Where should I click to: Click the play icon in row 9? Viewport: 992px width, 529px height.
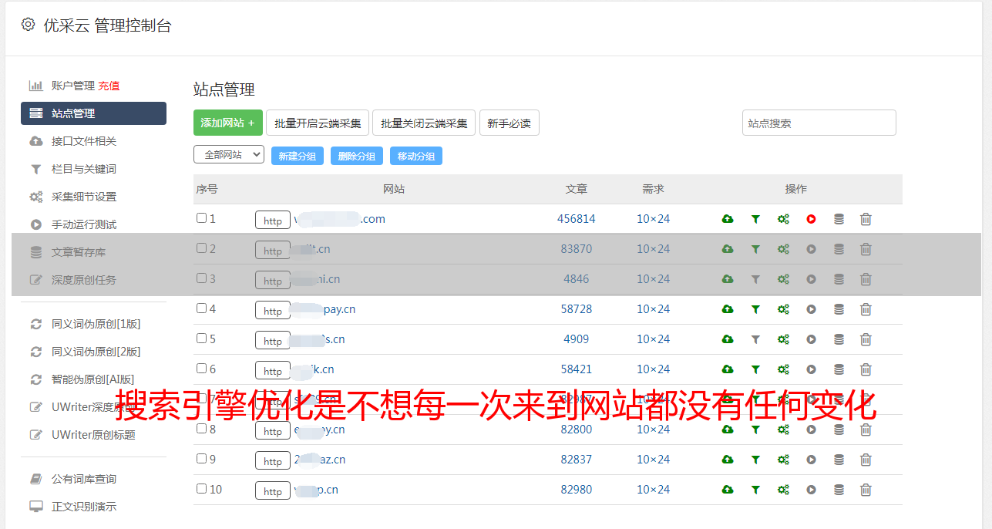[811, 460]
